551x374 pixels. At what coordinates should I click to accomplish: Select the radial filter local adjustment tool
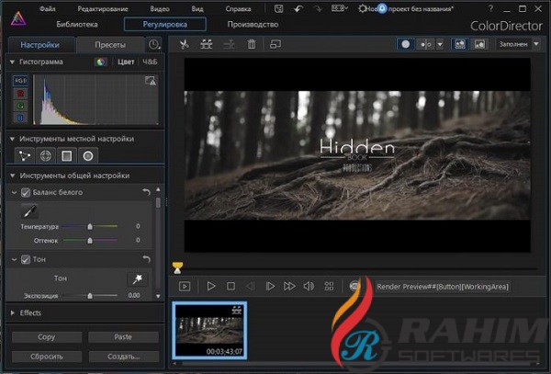pyautogui.click(x=87, y=156)
